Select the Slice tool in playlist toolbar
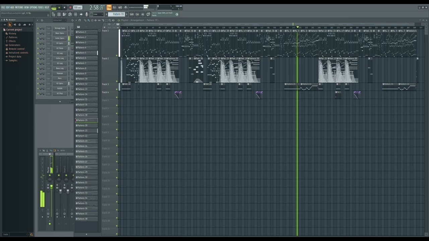Viewport: 429px width, 241px height. pyautogui.click(x=103, y=20)
